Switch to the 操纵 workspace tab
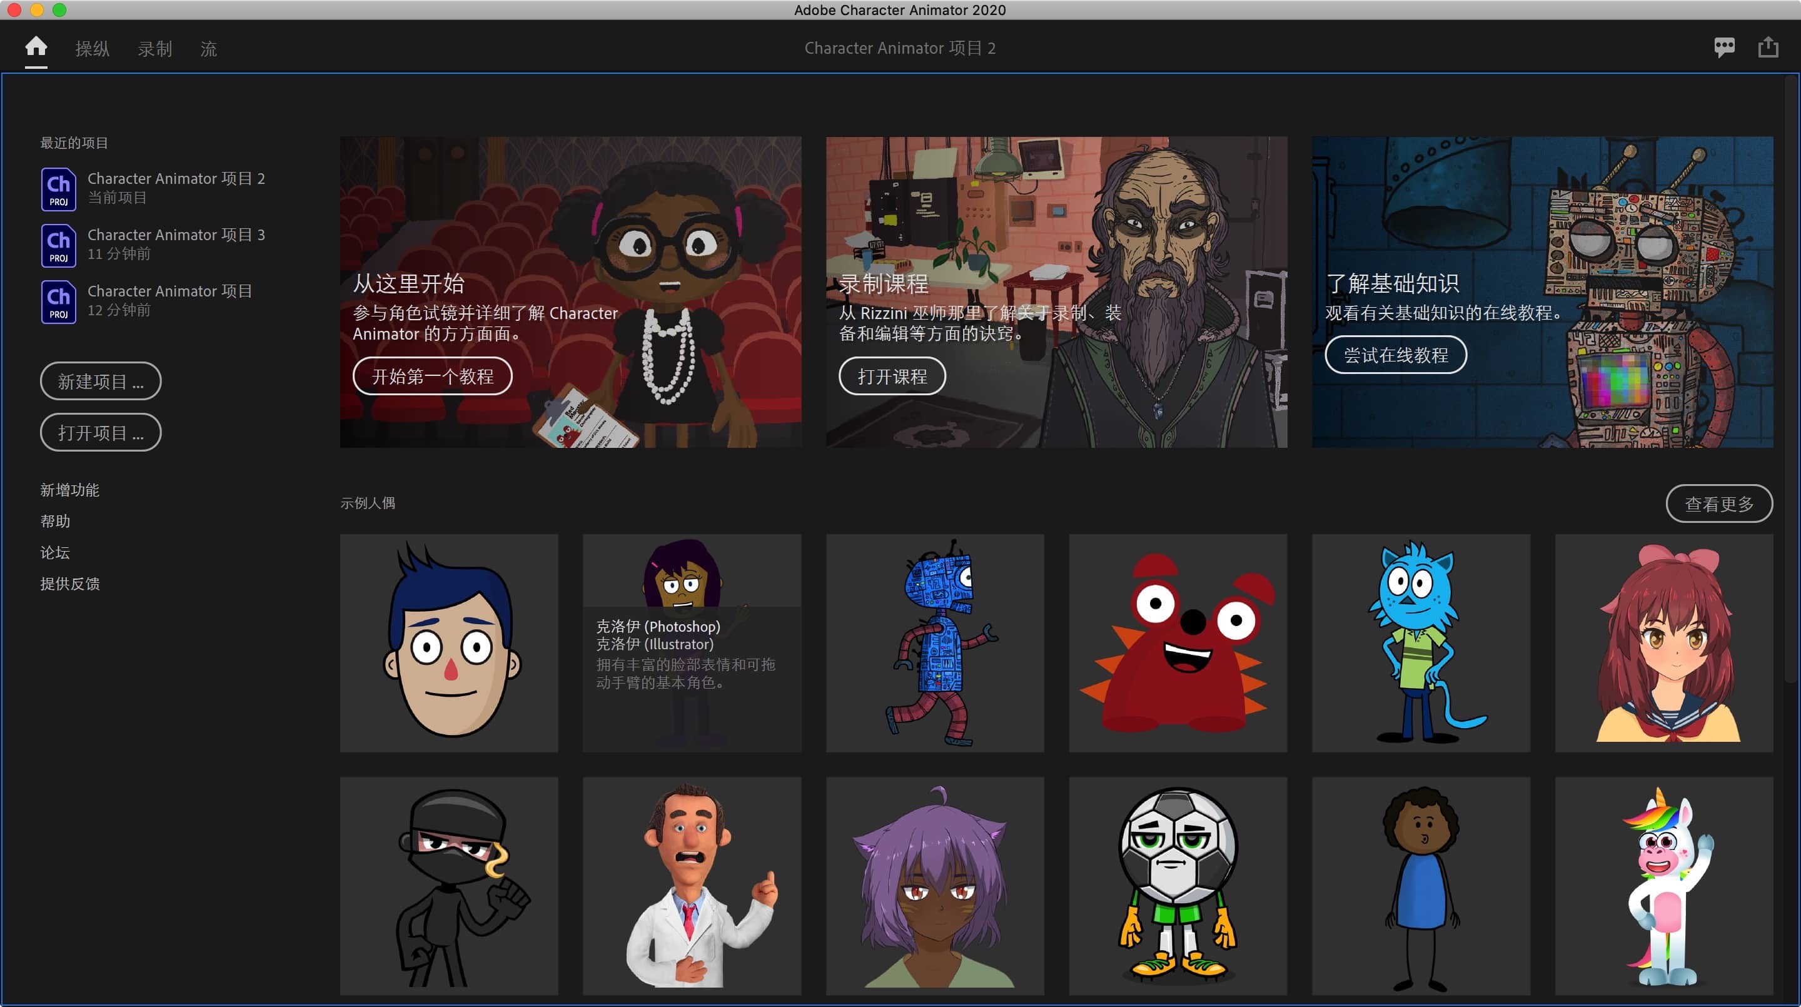The width and height of the screenshot is (1801, 1007). pos(93,48)
